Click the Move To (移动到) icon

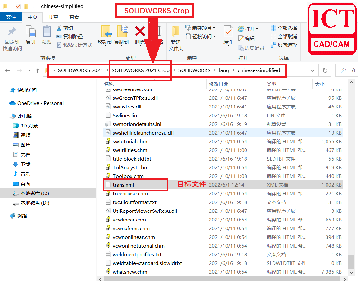click(x=106, y=32)
